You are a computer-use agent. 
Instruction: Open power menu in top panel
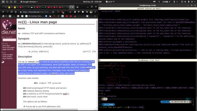(x=192, y=2)
